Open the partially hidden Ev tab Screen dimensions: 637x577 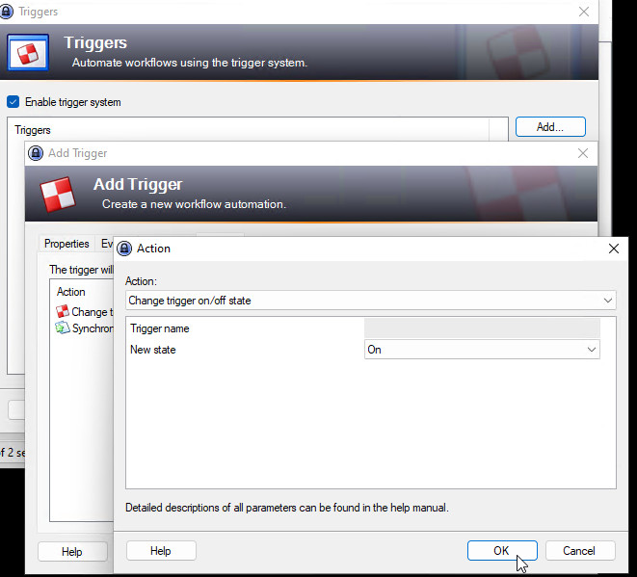[106, 244]
